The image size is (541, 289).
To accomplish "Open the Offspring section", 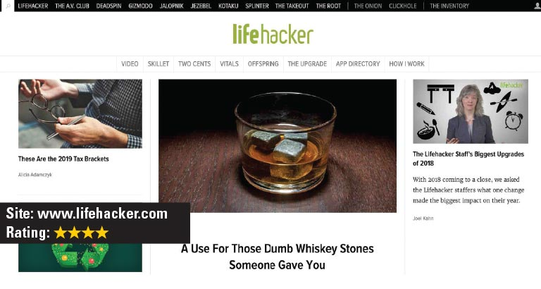I will pos(263,64).
